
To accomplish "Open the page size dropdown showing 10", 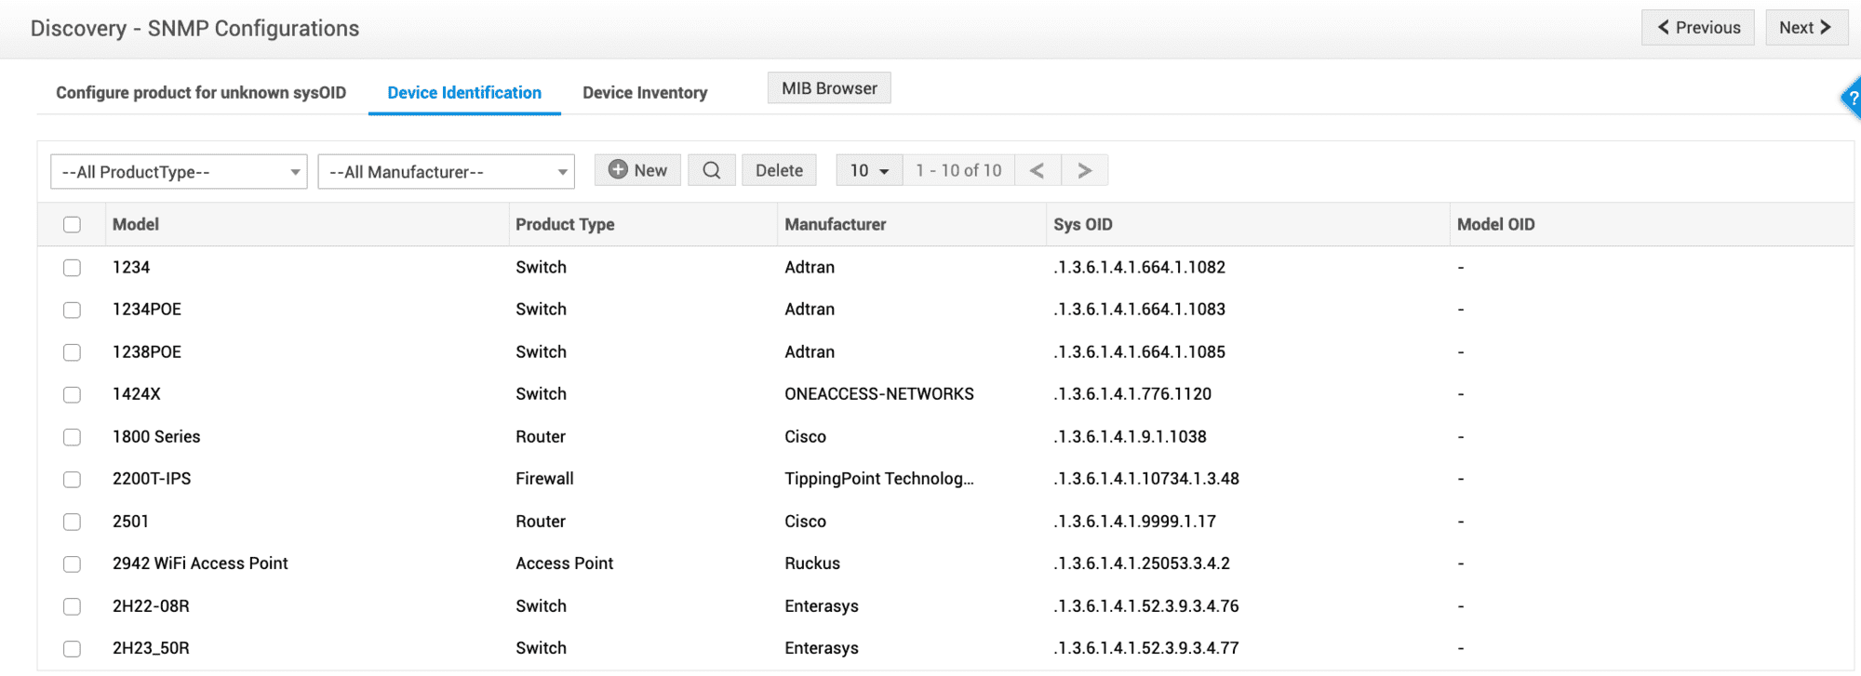I will tap(869, 170).
